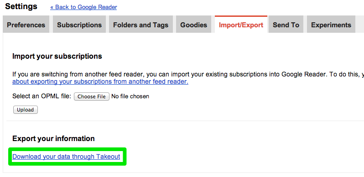The width and height of the screenshot is (364, 177).
Task: Open 'Download your data through Takeout' link
Action: coord(66,157)
